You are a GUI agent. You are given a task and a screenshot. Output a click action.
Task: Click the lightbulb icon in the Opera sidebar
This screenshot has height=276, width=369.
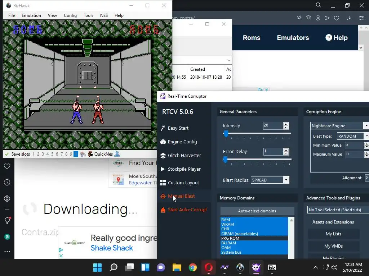click(x=7, y=220)
